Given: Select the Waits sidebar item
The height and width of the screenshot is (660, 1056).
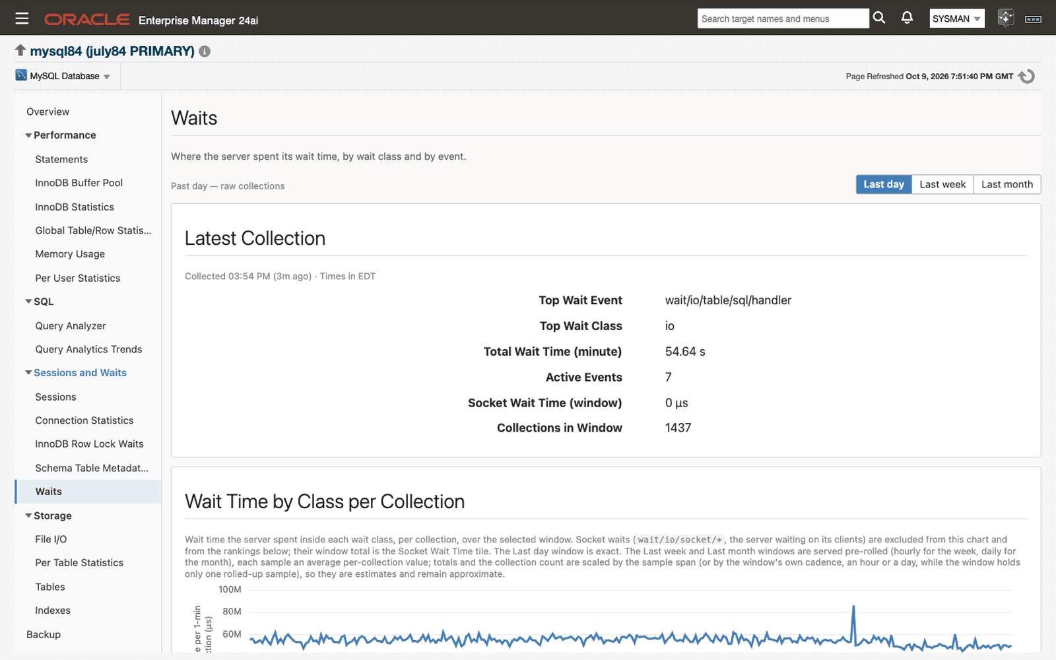Looking at the screenshot, I should coord(88,492).
